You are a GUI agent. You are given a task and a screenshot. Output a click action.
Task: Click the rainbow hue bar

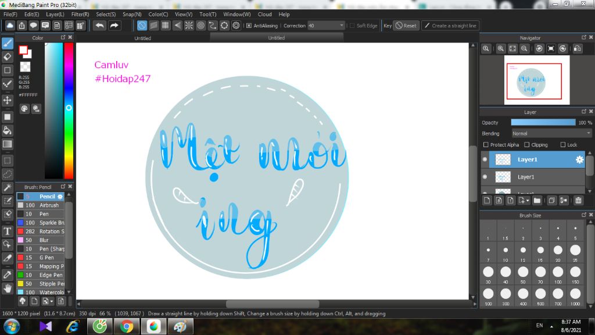click(x=69, y=111)
